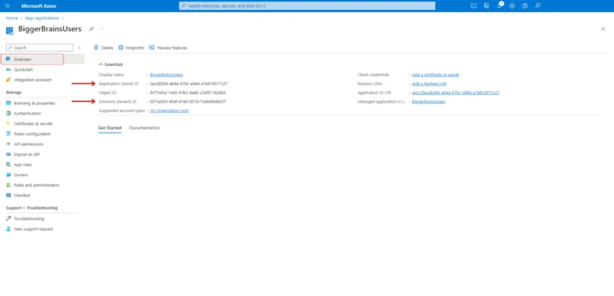This screenshot has width=614, height=296.
Task: Go to Home breadcrumb
Action: (12, 18)
